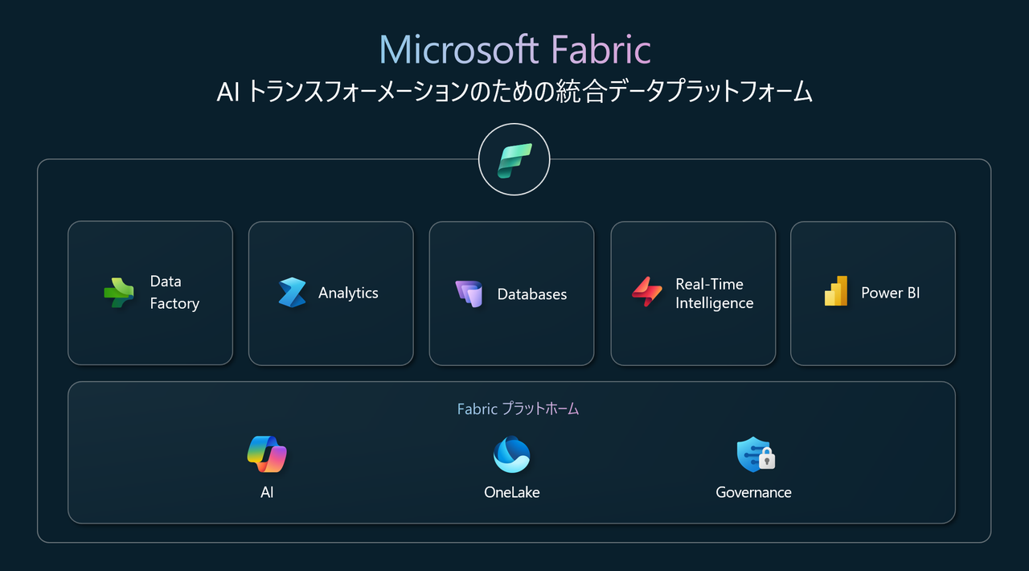This screenshot has width=1029, height=571.
Task: Select the Analytics icon
Action: (x=293, y=293)
